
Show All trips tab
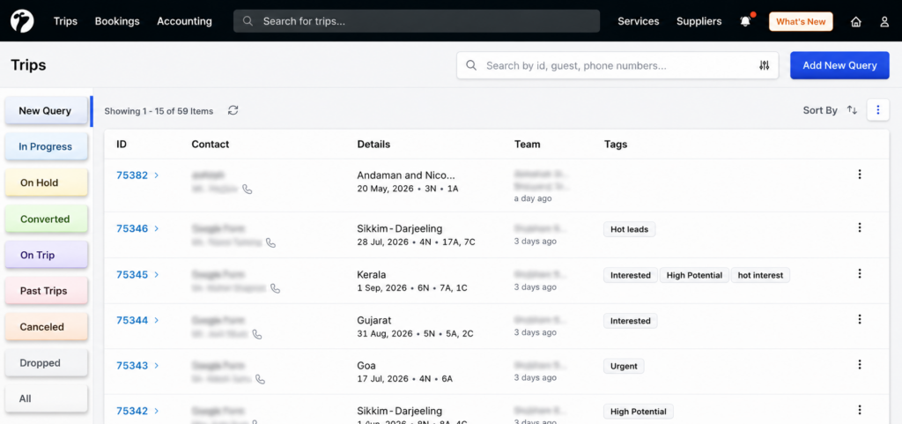[46, 398]
